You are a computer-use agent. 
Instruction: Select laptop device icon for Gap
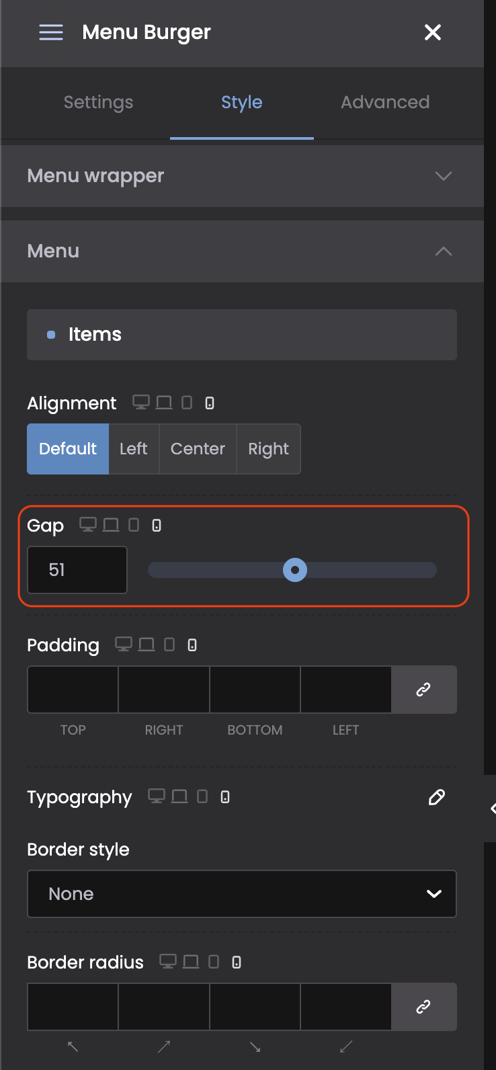point(111,525)
